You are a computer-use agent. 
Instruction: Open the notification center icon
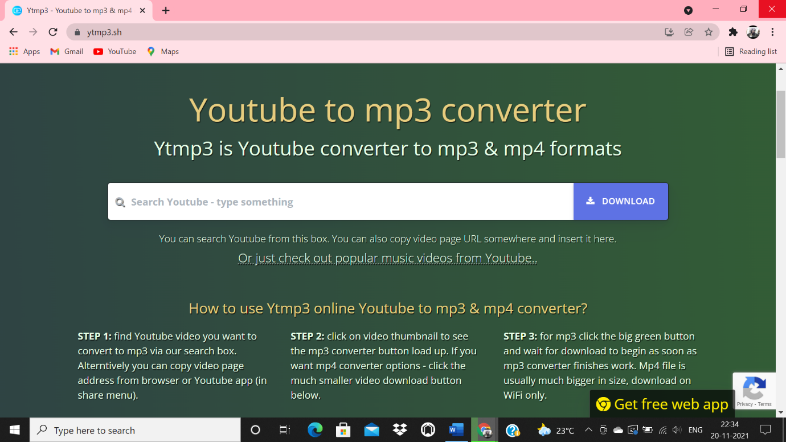coord(765,430)
